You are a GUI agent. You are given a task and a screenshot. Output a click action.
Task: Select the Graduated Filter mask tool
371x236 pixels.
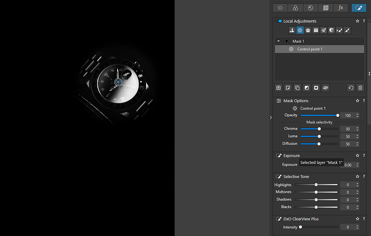coord(316,31)
